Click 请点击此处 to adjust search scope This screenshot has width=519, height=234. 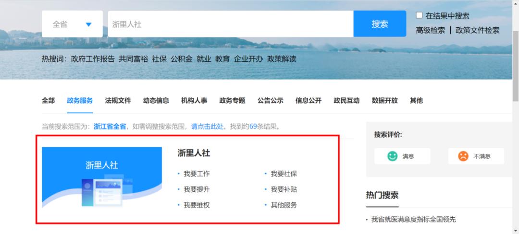coord(208,127)
